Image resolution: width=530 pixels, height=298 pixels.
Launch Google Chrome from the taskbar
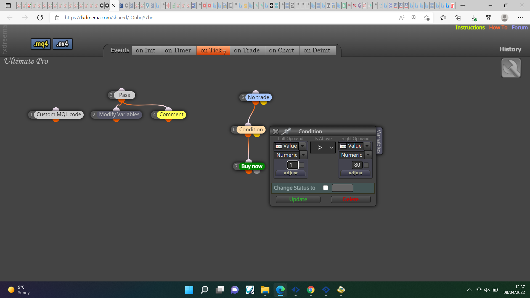[311, 290]
